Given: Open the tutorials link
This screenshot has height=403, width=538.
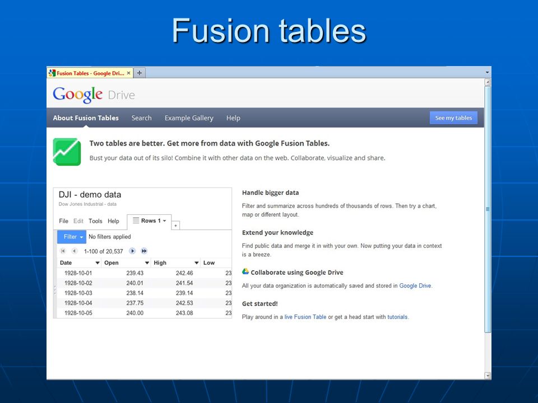Looking at the screenshot, I should point(397,317).
